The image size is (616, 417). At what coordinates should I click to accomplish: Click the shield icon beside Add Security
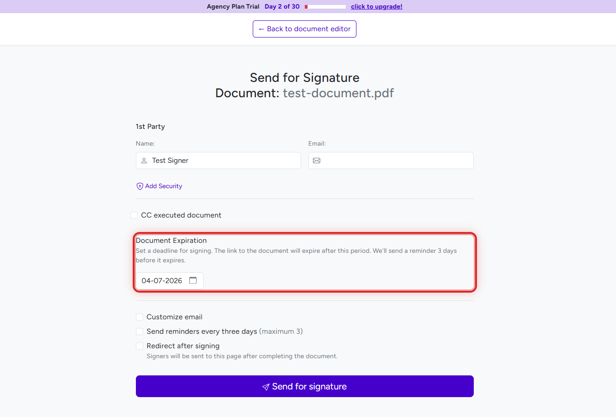(x=140, y=186)
